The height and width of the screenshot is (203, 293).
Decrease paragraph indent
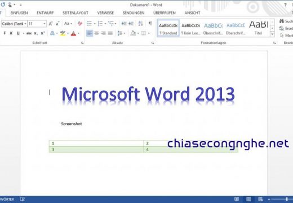(124, 24)
